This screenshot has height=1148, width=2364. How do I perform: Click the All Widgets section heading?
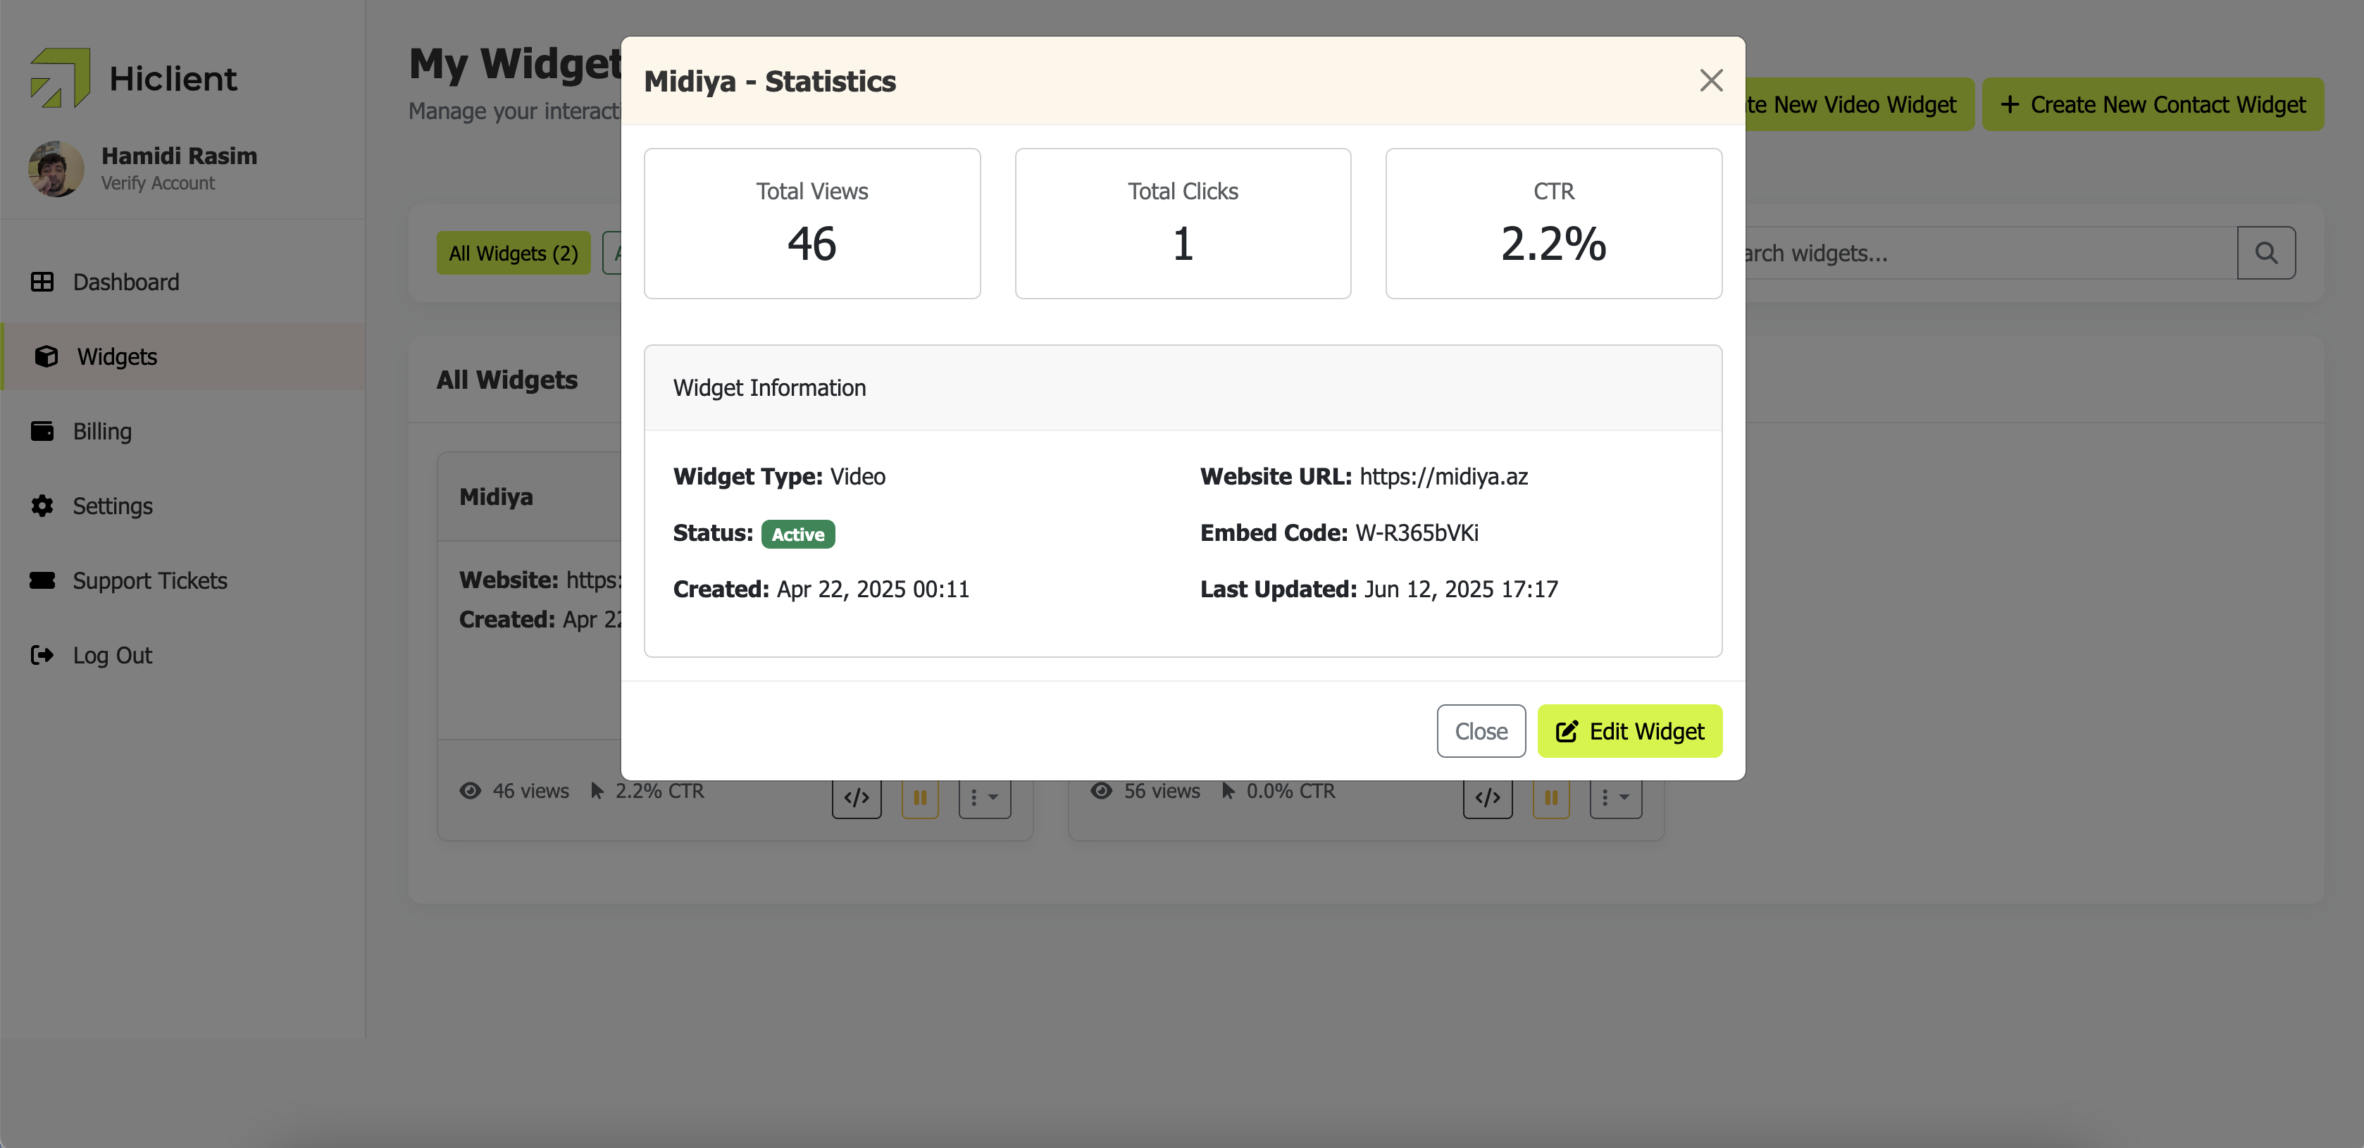(x=506, y=380)
